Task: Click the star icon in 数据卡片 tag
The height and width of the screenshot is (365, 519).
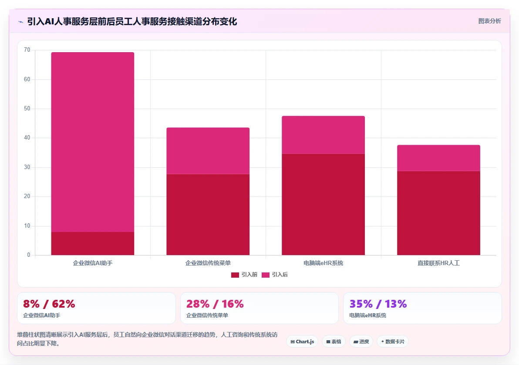Action: click(383, 342)
